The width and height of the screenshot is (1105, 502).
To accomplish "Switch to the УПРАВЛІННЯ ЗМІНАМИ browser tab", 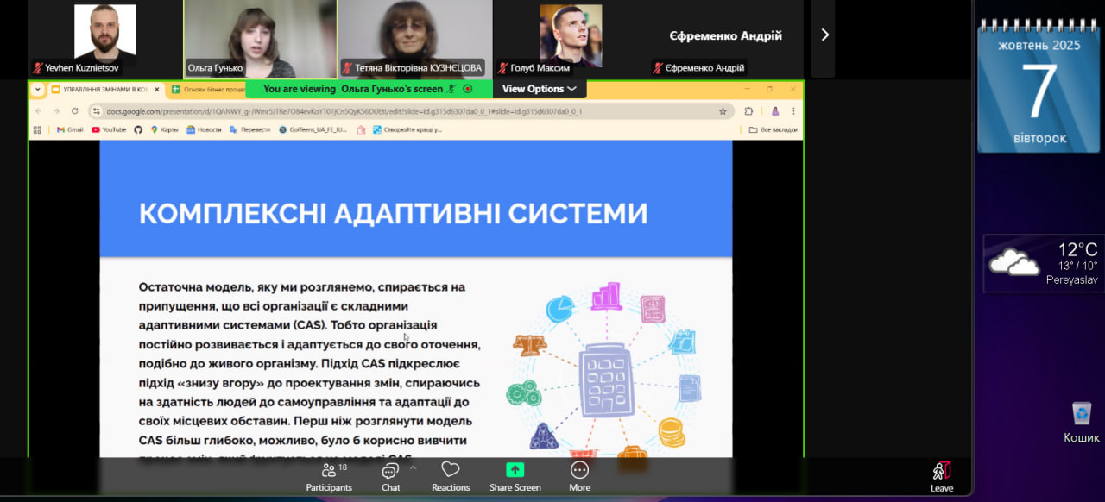I will (x=101, y=89).
